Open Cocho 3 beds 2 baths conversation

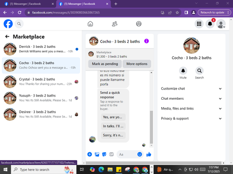click(41, 65)
